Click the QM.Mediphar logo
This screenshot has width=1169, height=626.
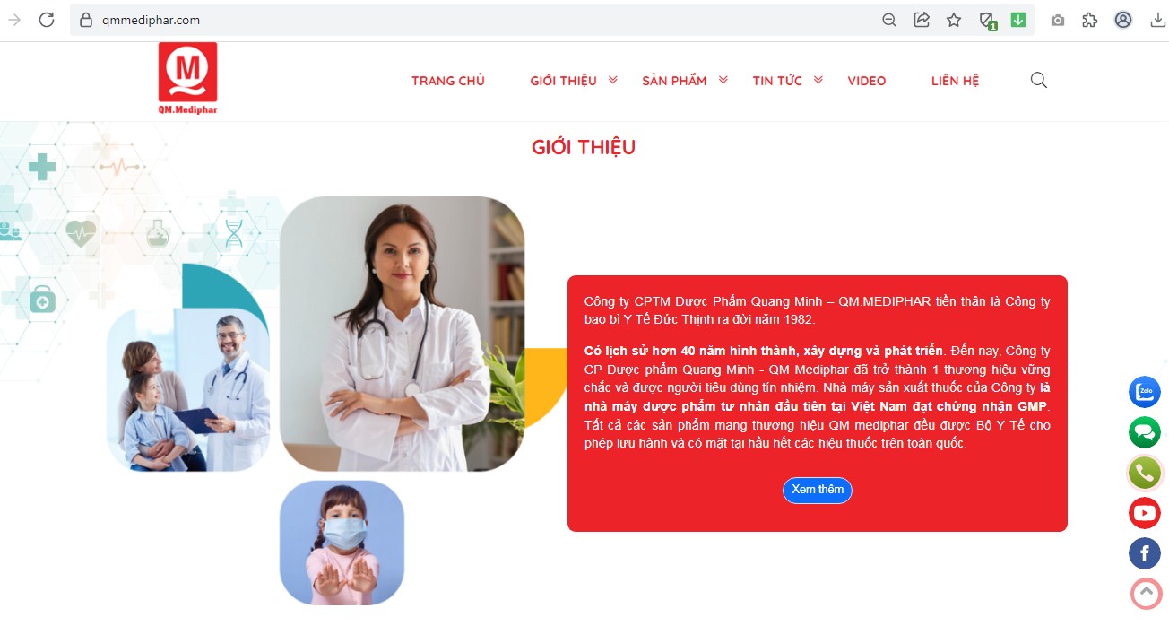coord(188,79)
